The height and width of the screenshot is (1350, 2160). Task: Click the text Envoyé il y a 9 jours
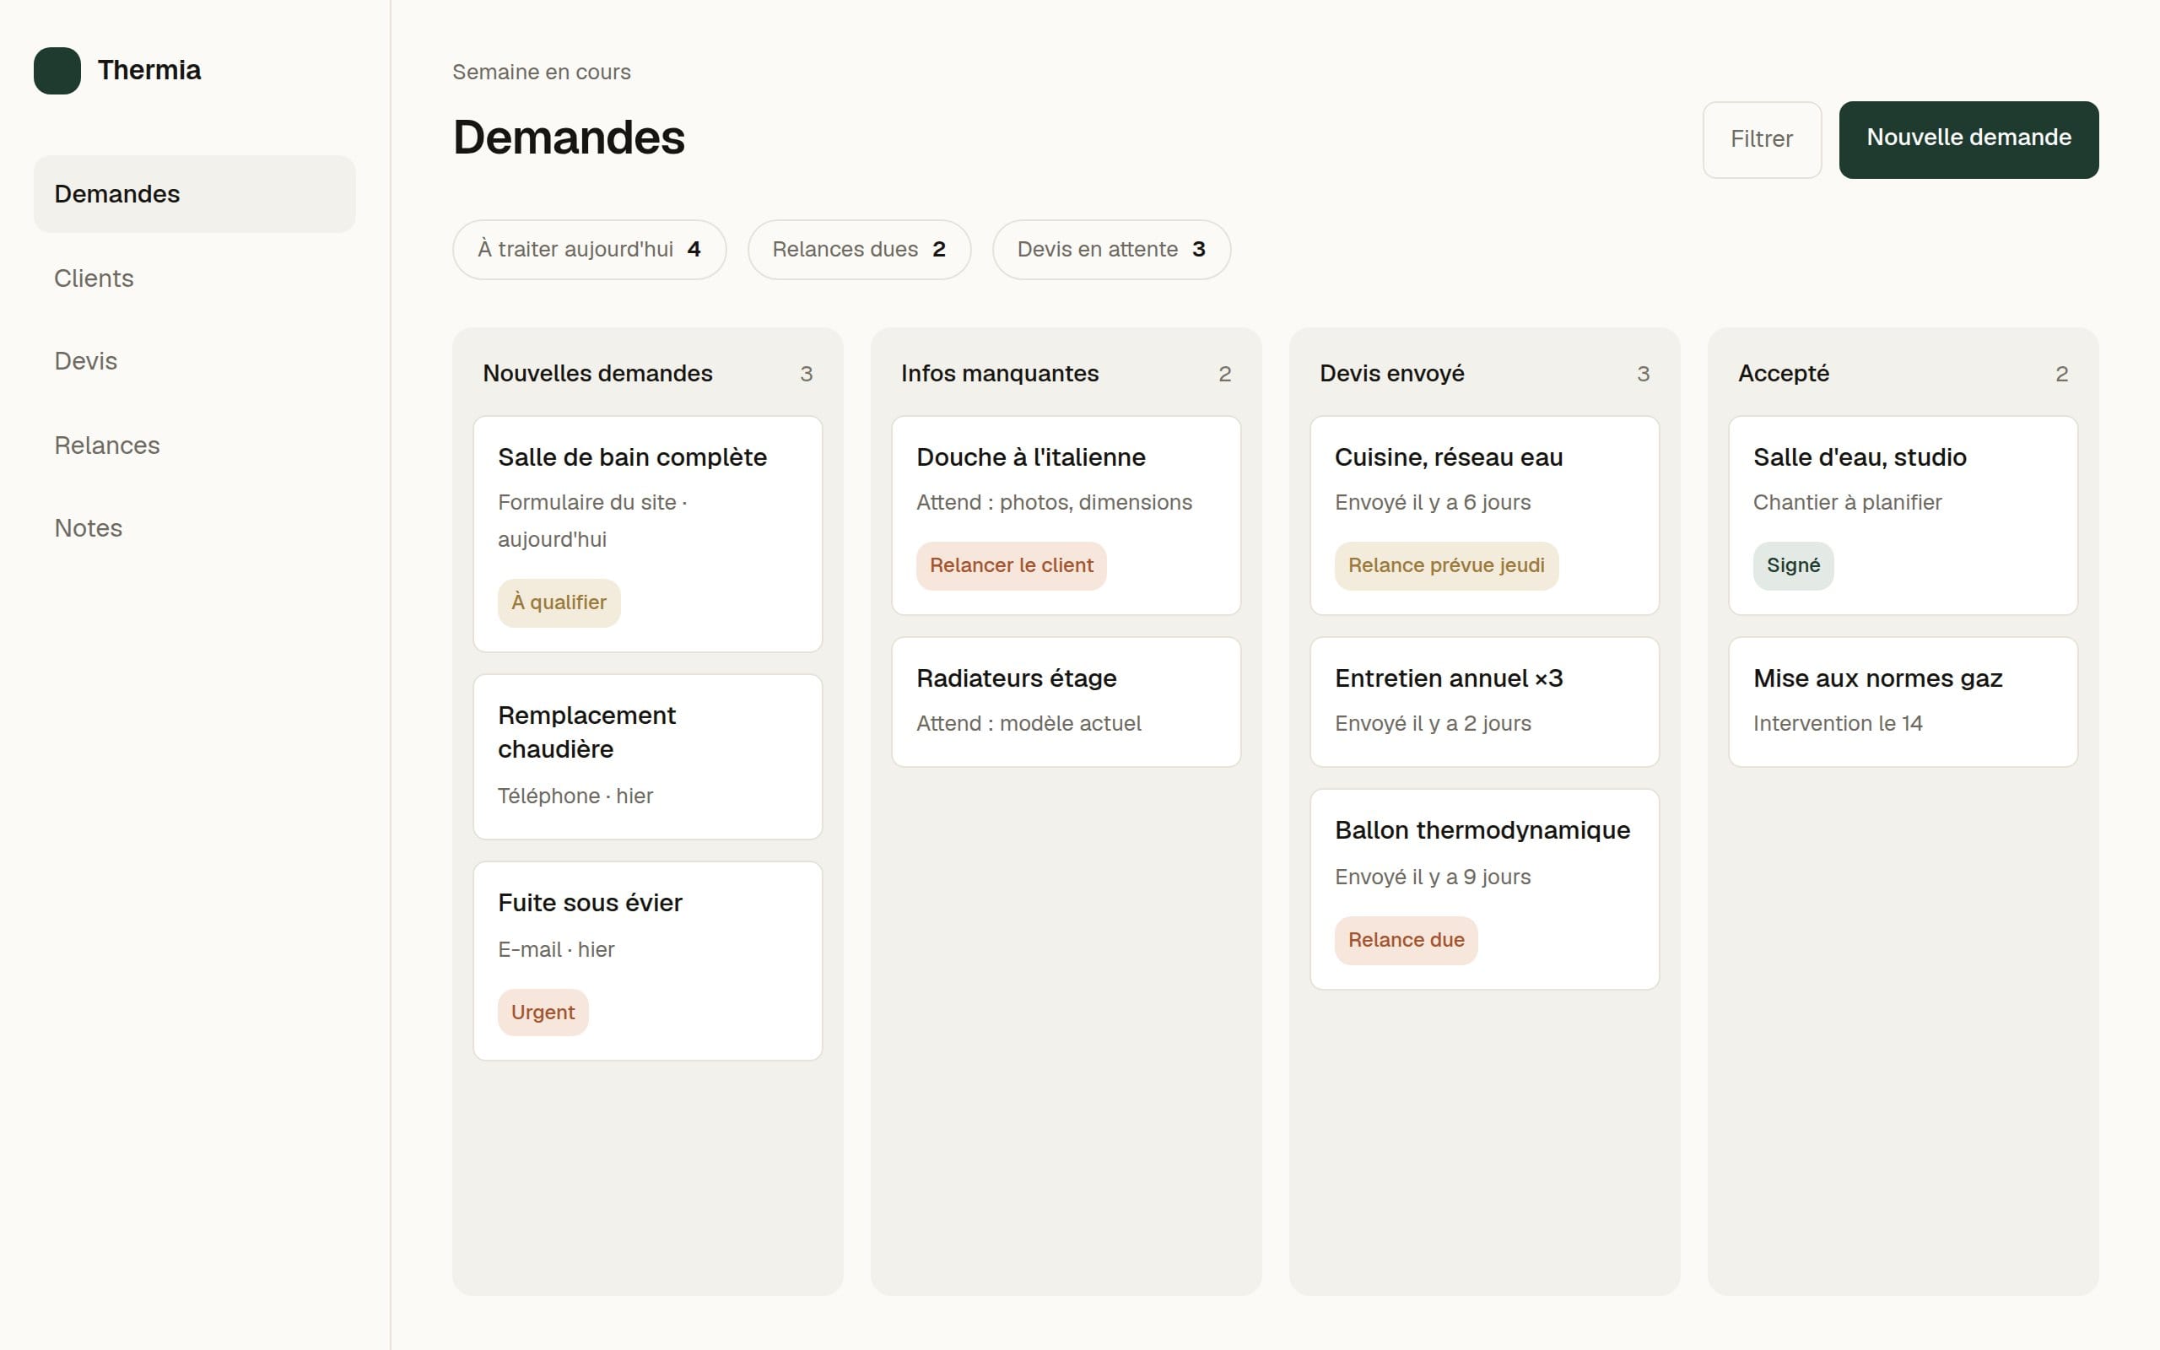tap(1433, 877)
